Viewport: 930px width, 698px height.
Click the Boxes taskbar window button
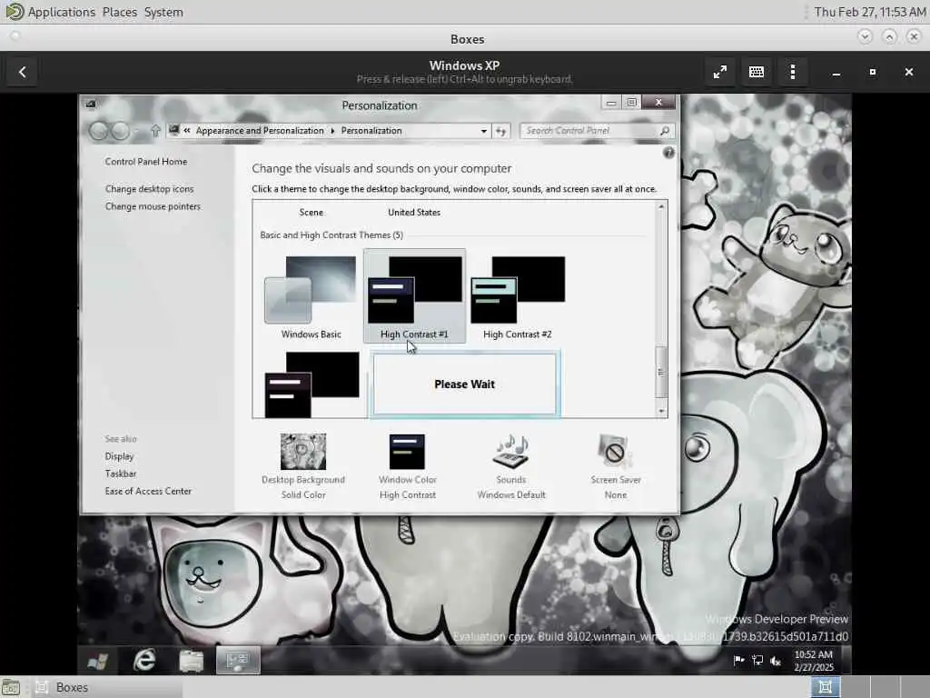coord(107,687)
